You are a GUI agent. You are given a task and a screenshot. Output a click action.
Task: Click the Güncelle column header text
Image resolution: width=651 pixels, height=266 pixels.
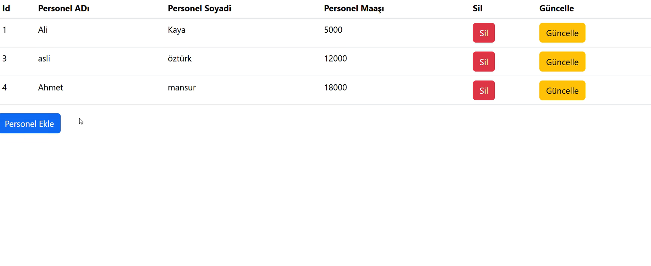coord(556,9)
